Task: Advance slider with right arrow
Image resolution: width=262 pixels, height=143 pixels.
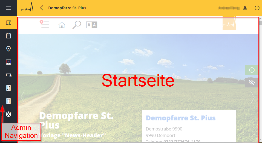Action: coord(252,97)
